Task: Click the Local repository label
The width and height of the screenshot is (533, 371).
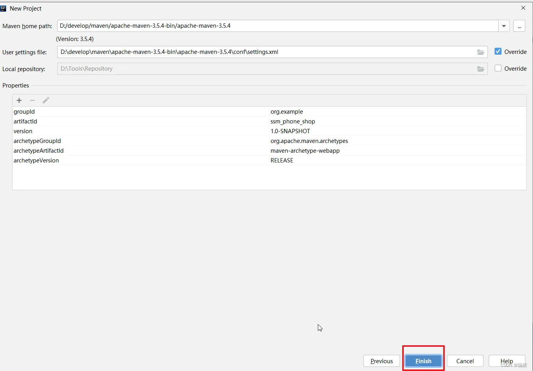Action: [x=24, y=69]
